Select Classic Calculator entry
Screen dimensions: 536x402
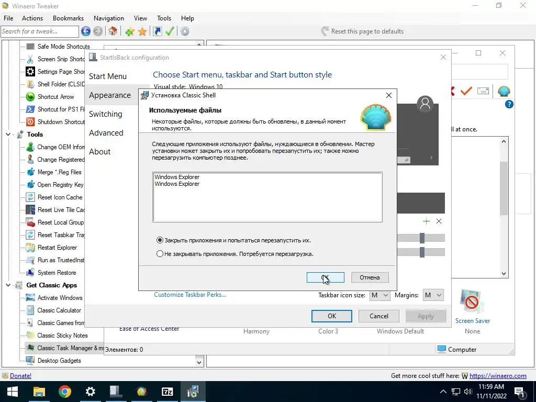pos(59,310)
